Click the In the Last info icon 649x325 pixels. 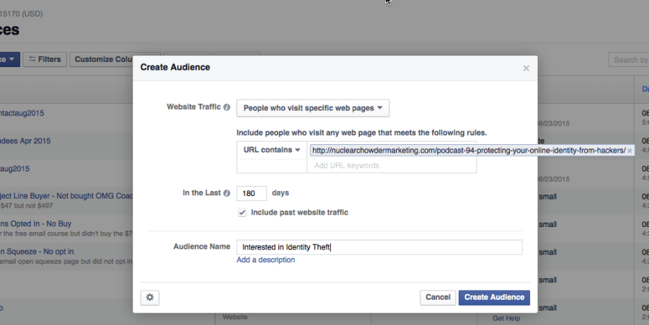pyautogui.click(x=227, y=193)
